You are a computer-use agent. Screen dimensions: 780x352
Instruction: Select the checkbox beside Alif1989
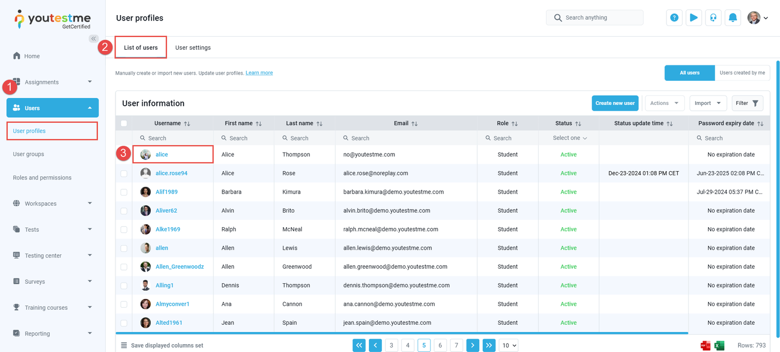pos(124,192)
